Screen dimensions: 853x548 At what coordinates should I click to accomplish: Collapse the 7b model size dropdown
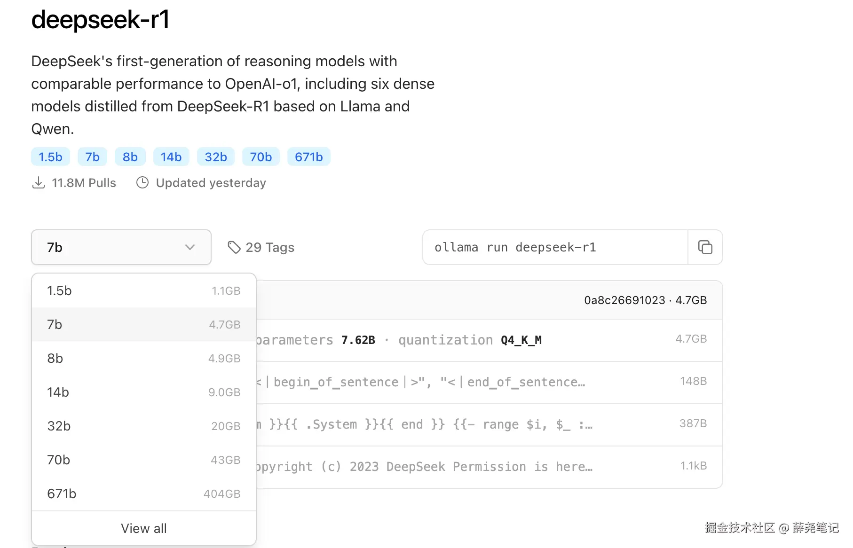(x=121, y=247)
